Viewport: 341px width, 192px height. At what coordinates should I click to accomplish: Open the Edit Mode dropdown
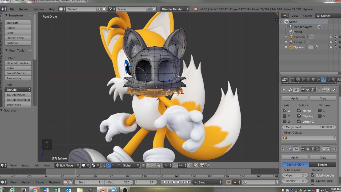pos(67,165)
